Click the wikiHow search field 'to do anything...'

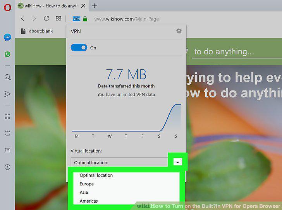coord(237,52)
